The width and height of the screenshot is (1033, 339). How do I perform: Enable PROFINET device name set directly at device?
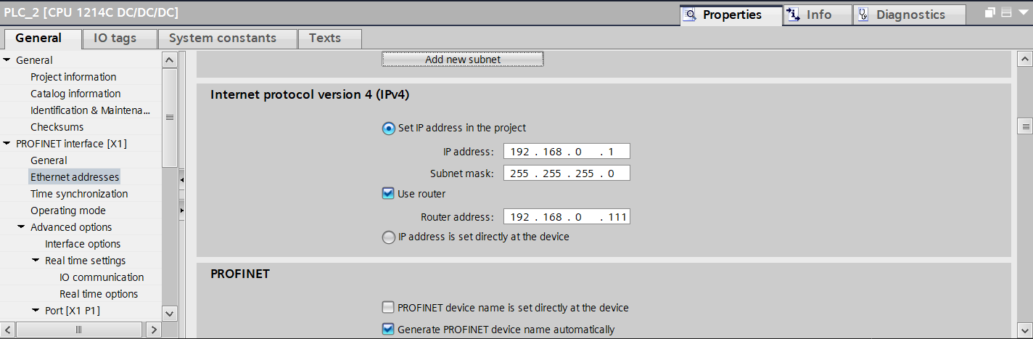point(388,308)
